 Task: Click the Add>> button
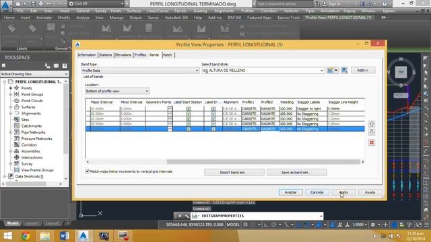point(363,71)
